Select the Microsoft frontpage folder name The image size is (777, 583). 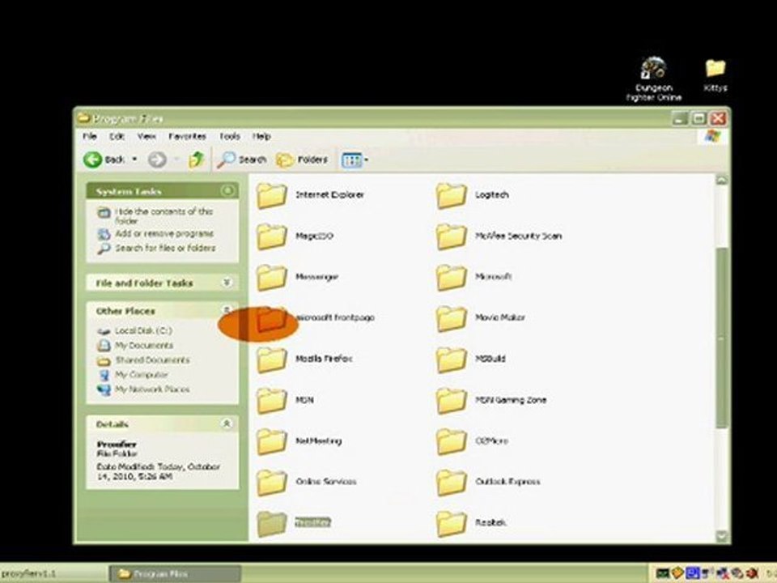point(335,317)
